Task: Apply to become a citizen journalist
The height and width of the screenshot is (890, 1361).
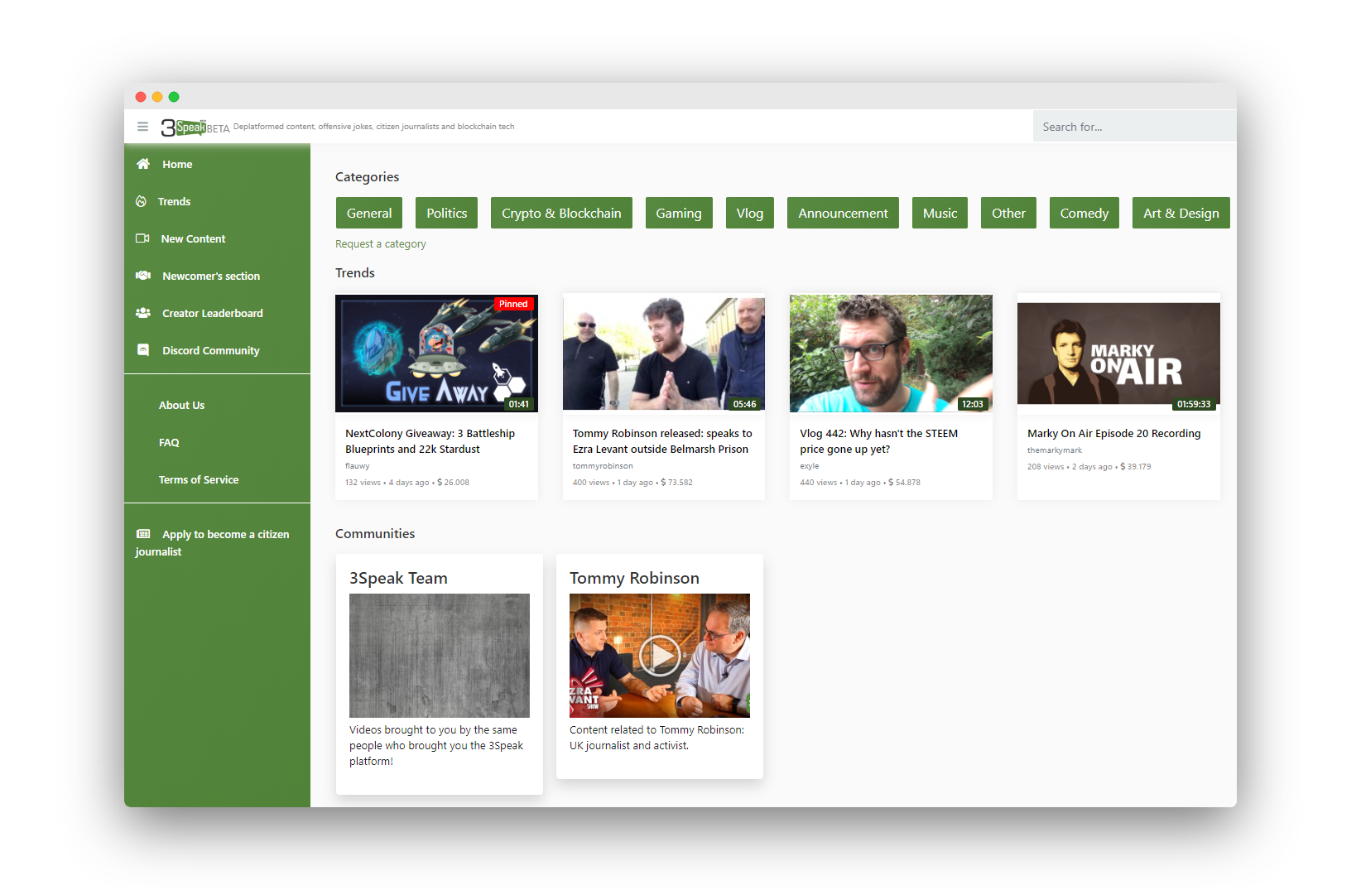Action: pyautogui.click(x=212, y=543)
